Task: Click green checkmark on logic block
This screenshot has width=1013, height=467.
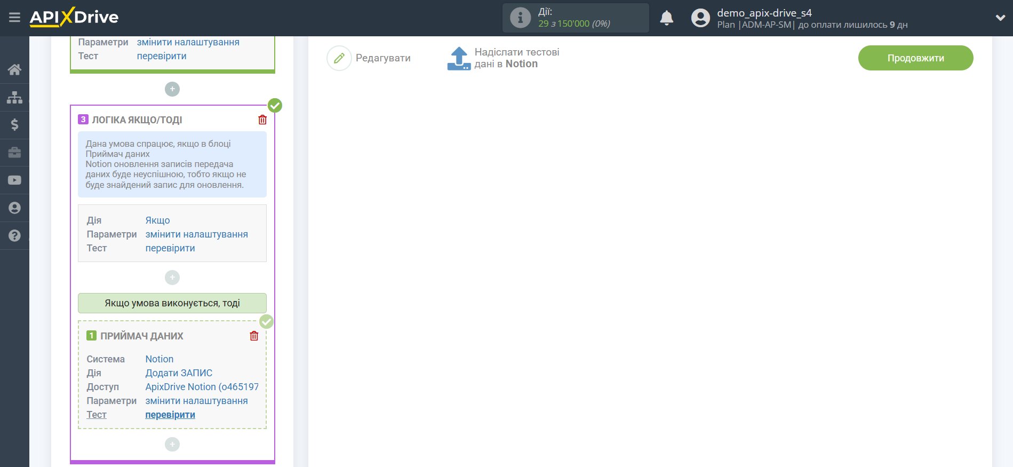Action: 275,106
